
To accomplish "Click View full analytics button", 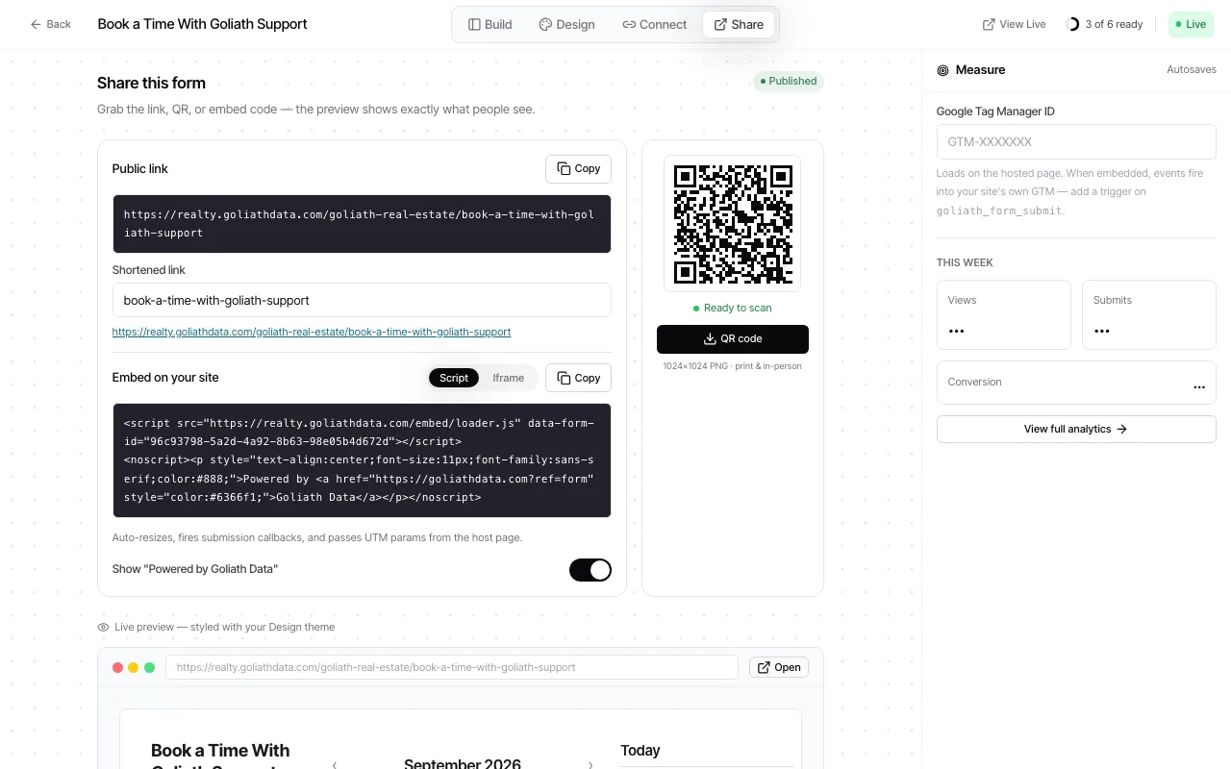I will [1076, 429].
